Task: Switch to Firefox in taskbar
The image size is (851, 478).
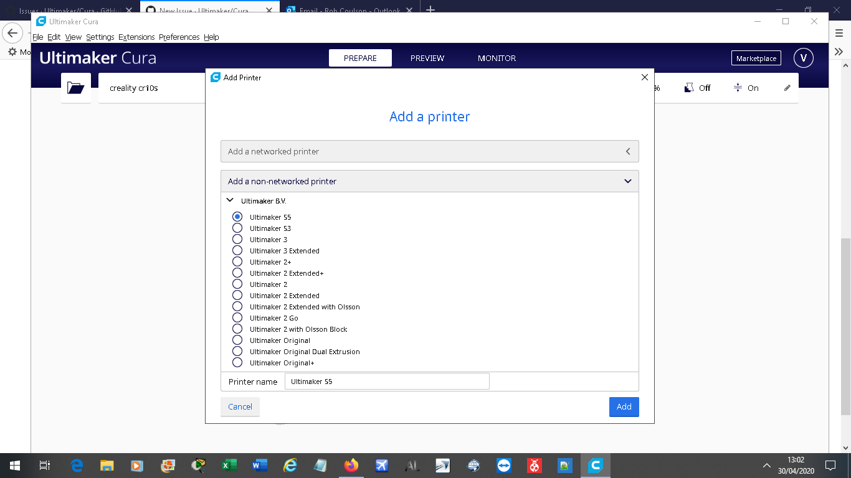Action: [351, 466]
